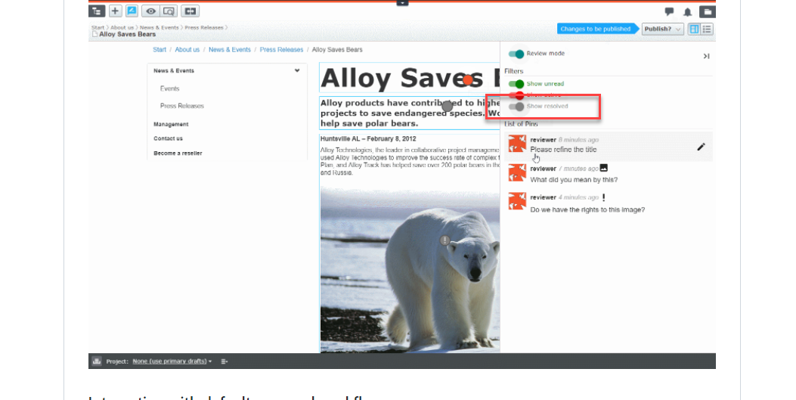Click the exclamation priority icon on third comment
The image size is (796, 400).
603,197
